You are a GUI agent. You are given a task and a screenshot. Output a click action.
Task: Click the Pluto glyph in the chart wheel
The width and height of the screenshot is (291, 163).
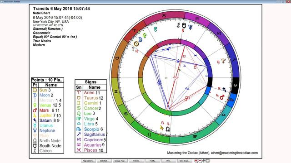(223, 60)
